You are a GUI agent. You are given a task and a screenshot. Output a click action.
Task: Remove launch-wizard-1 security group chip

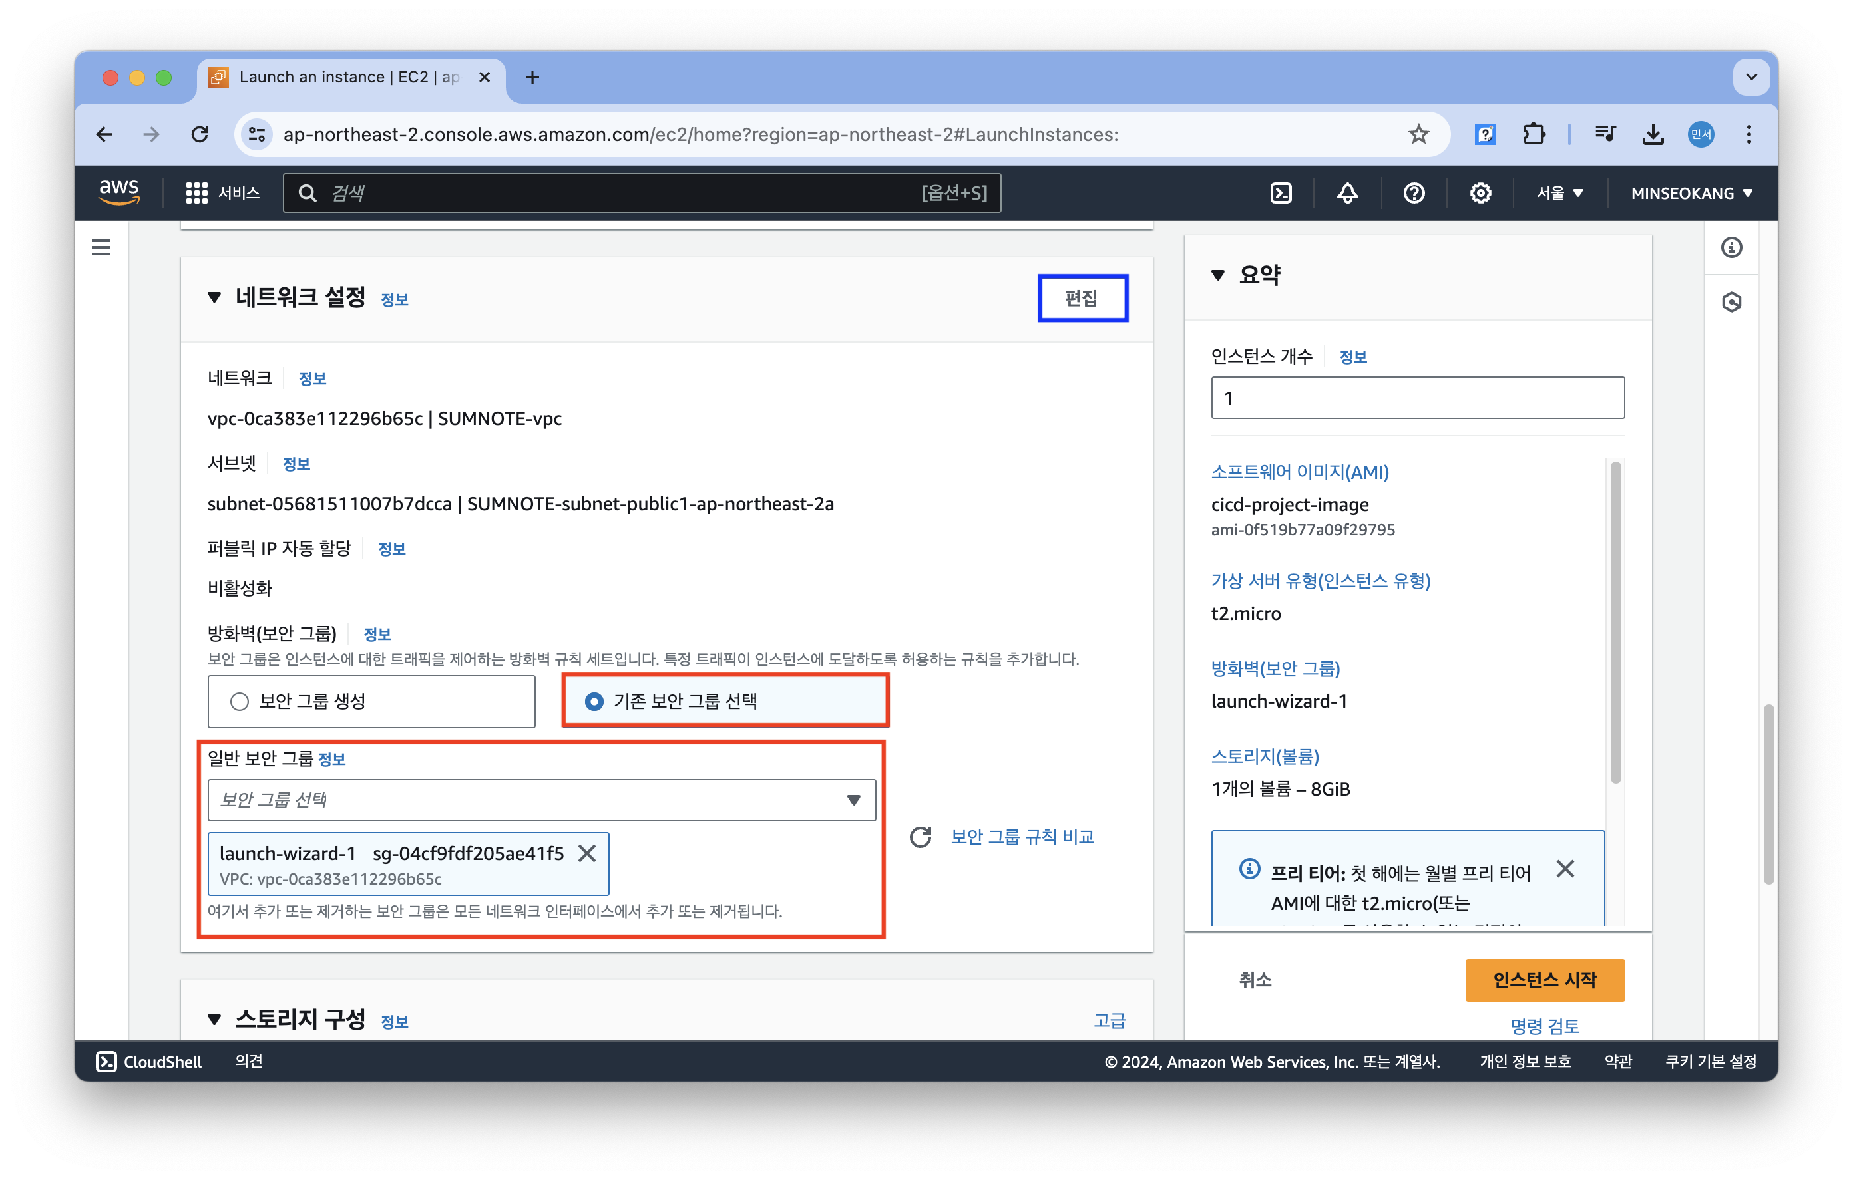tap(587, 853)
